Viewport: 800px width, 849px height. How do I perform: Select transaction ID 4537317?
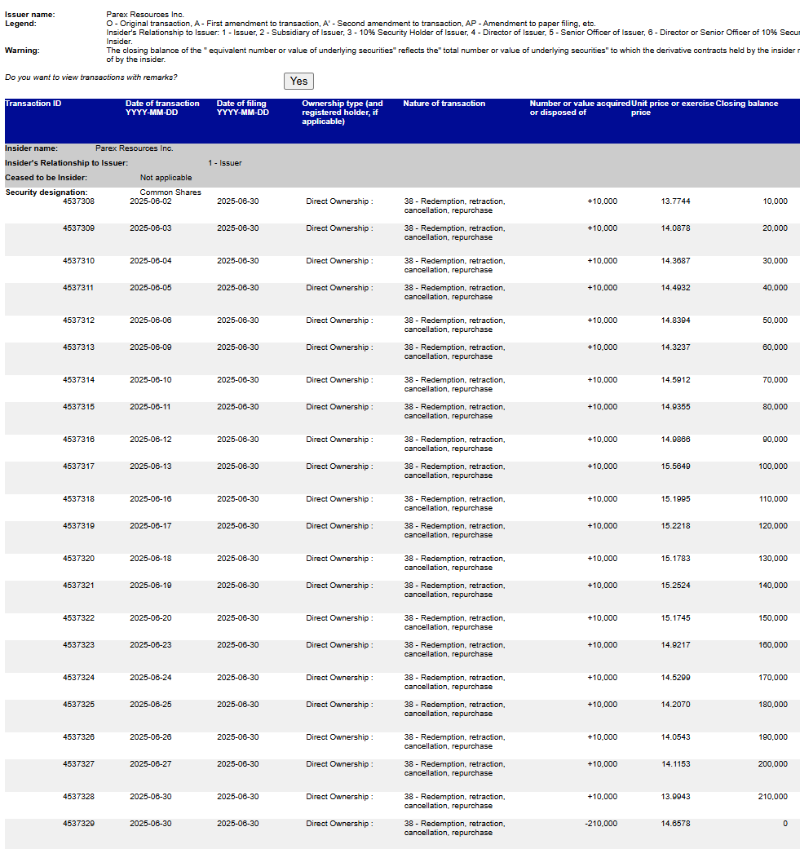78,467
